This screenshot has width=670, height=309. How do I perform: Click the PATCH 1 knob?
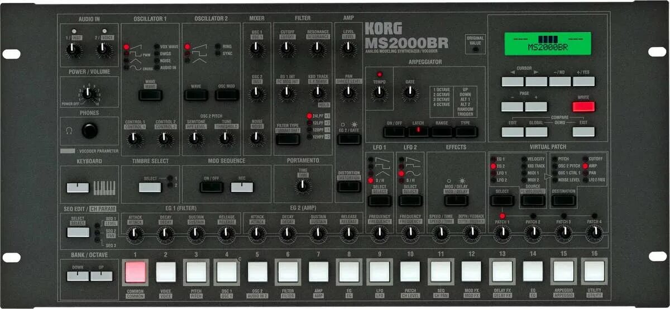point(502,235)
